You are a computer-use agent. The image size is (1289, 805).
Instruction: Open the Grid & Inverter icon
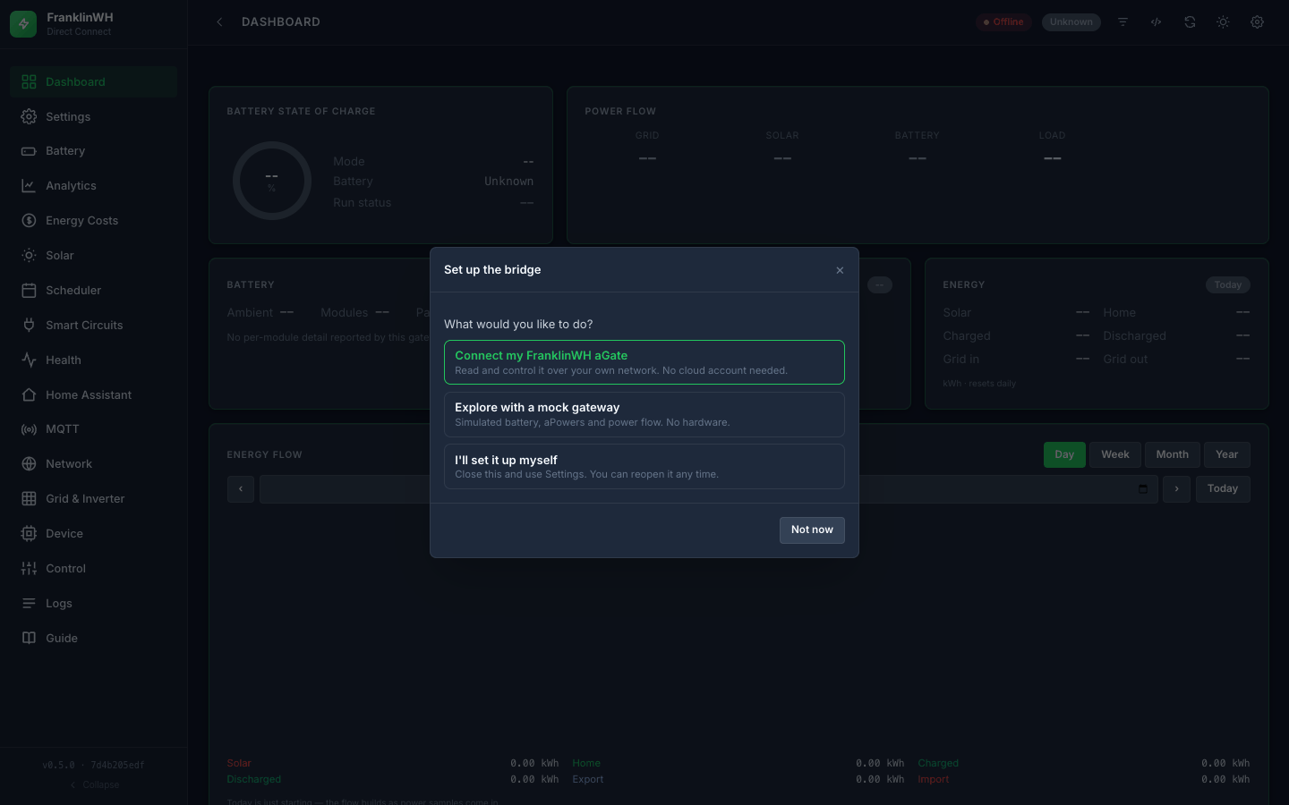(x=29, y=499)
